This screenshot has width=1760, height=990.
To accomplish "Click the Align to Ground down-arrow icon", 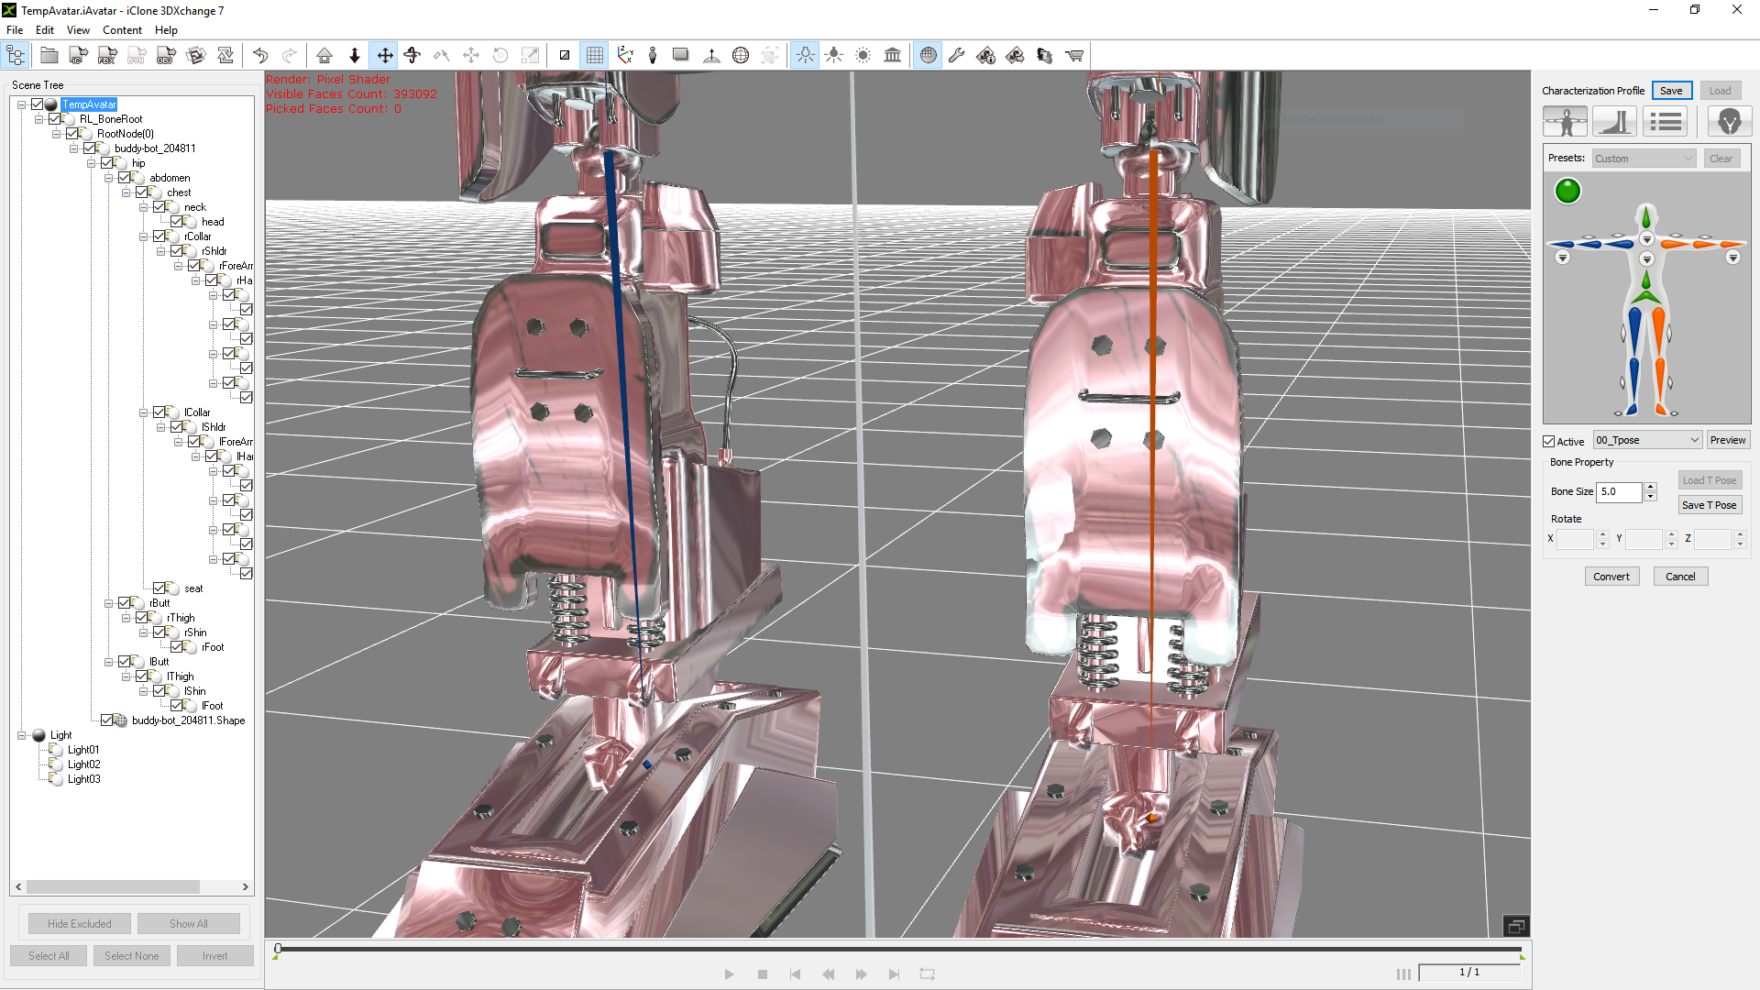I will pyautogui.click(x=355, y=56).
